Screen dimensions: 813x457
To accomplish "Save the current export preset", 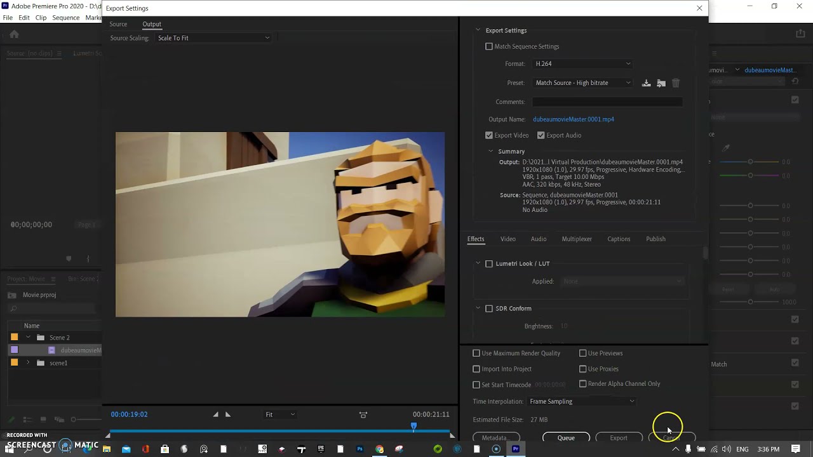I will (646, 83).
